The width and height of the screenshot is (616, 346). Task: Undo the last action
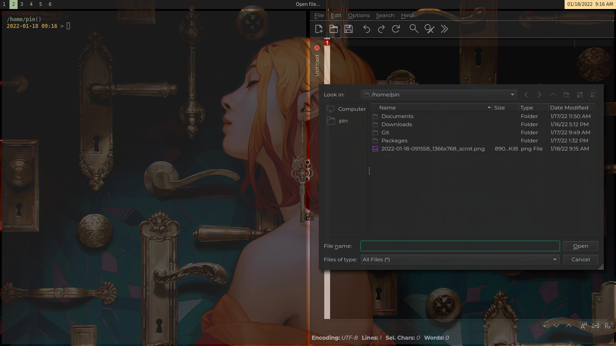pyautogui.click(x=367, y=28)
